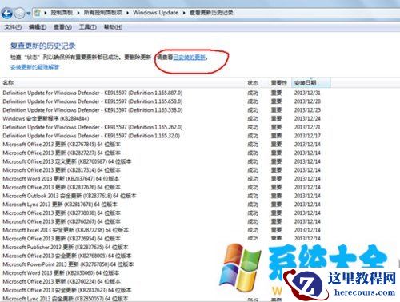
Task: Expand the breadcrumb arrow after Windows Update
Action: tap(184, 13)
